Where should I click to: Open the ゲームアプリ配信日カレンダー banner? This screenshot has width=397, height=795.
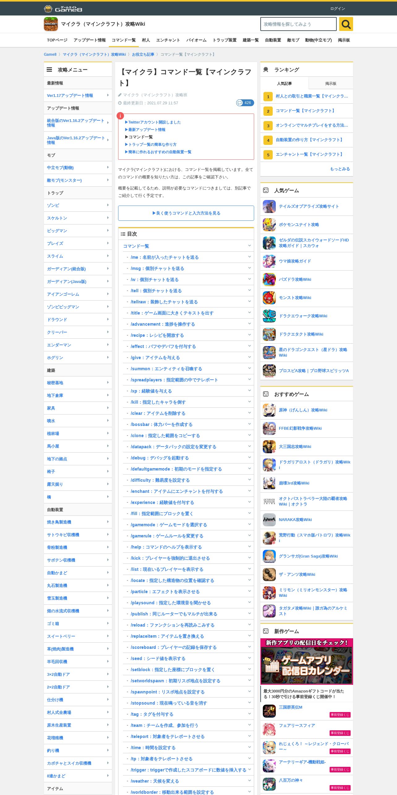(307, 661)
